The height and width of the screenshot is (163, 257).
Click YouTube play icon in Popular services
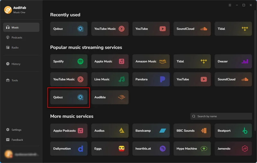point(204,79)
